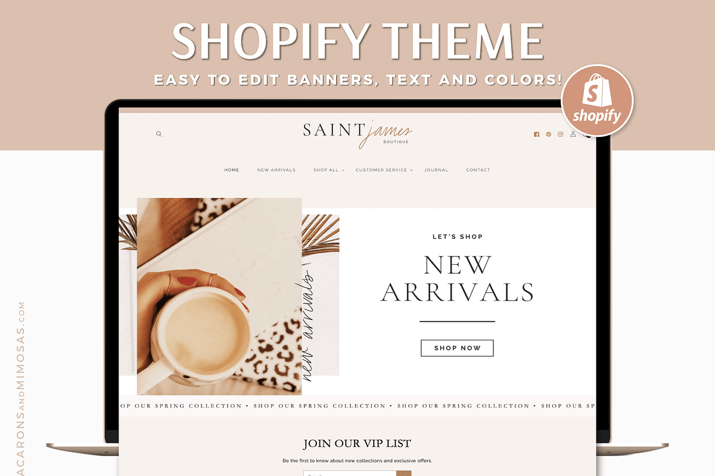
Task: Click the Let's Shop heading text
Action: pos(458,237)
